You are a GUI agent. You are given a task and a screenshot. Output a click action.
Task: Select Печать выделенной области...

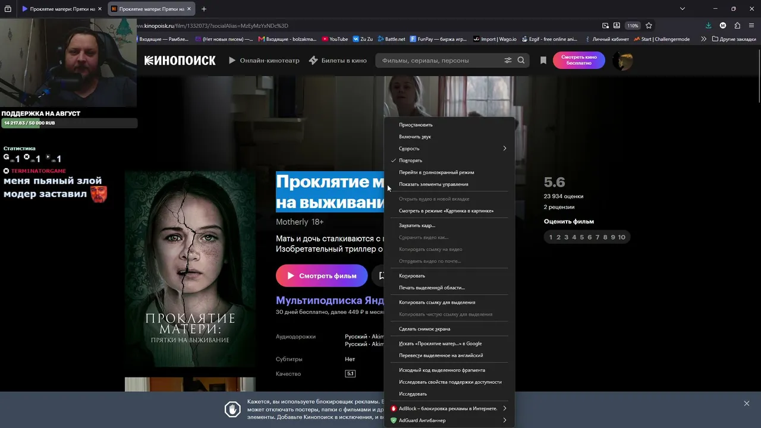(x=449, y=288)
